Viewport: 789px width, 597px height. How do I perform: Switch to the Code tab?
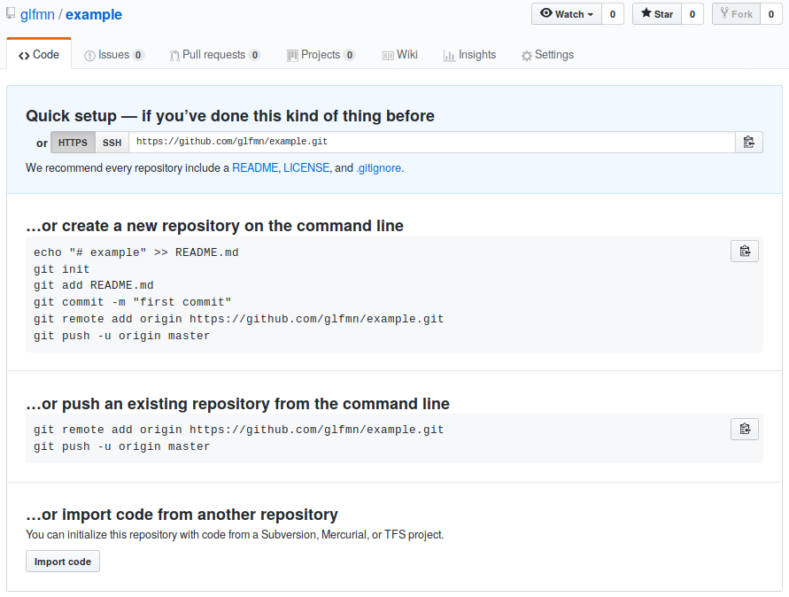(39, 54)
